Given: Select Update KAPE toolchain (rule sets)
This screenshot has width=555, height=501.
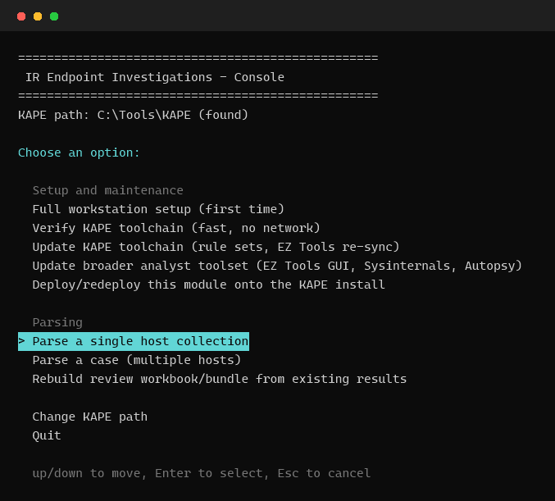Looking at the screenshot, I should (216, 247).
